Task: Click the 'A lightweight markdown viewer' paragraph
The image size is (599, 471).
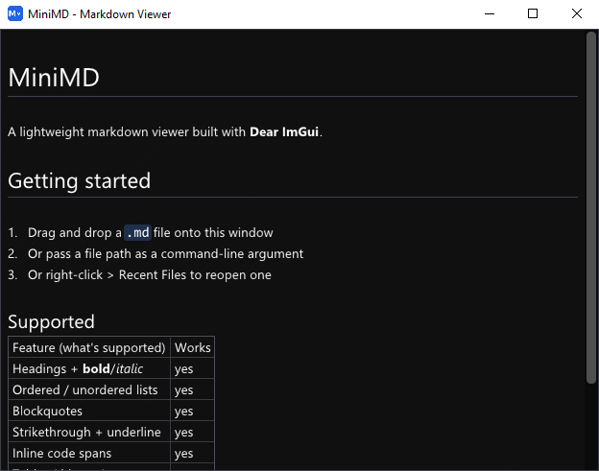Action: click(165, 131)
